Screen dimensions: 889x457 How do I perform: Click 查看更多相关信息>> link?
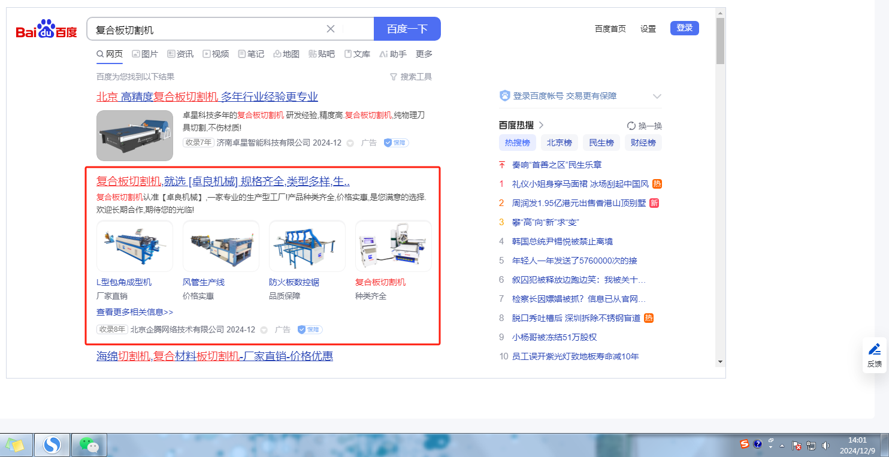135,312
